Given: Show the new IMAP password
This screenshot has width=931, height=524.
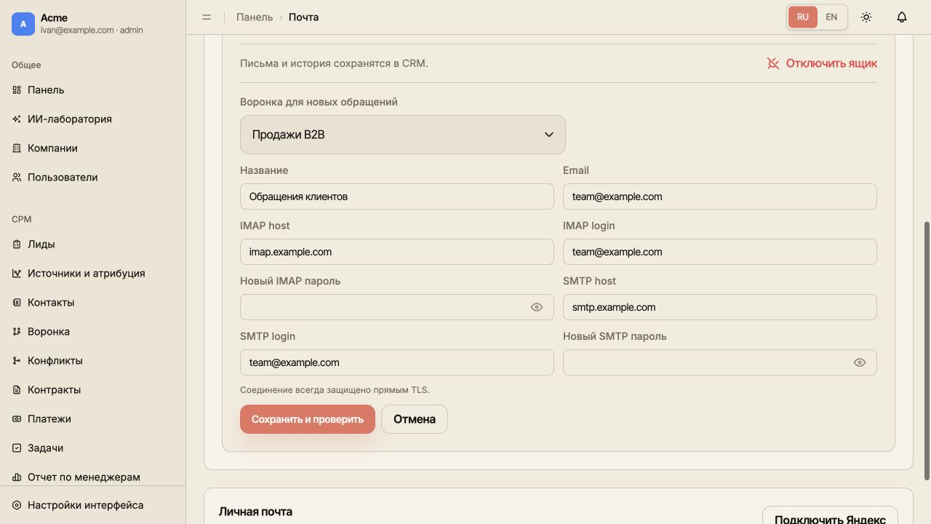Looking at the screenshot, I should point(537,307).
